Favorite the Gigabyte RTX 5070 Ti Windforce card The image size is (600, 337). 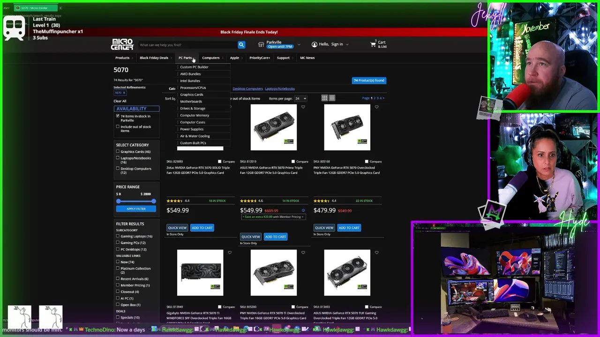[x=230, y=253]
